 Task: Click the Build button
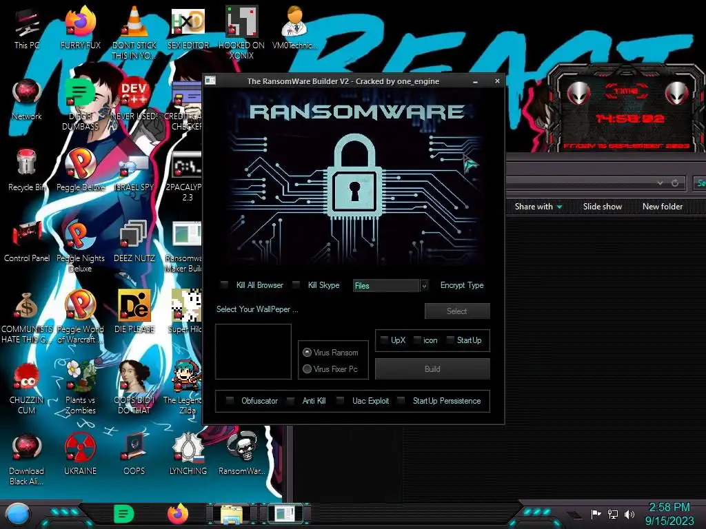(432, 369)
